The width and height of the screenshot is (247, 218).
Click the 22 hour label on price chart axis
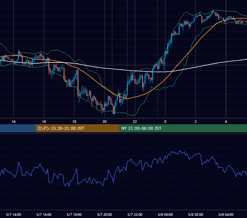[x=135, y=122]
